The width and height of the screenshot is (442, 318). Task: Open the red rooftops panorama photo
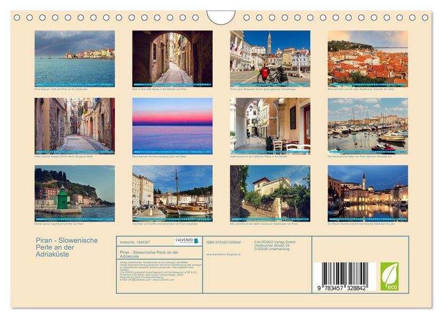point(368,58)
